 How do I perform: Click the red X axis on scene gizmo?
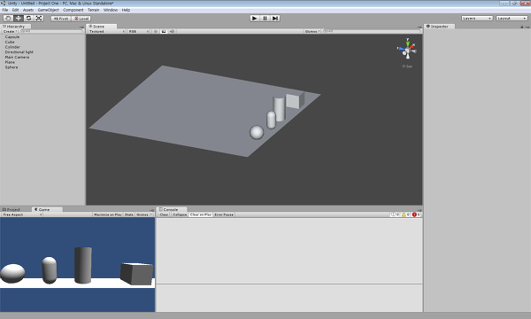pos(412,46)
